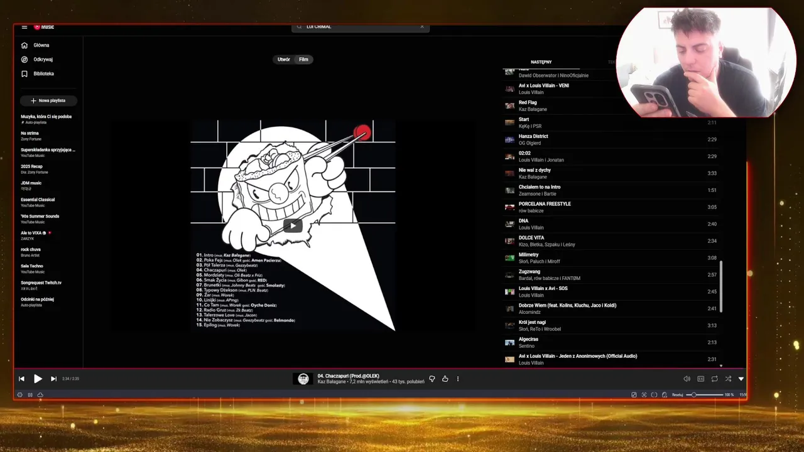804x452 pixels.
Task: Play Król jest nagi
Action: click(x=612, y=325)
